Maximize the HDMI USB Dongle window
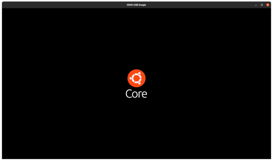This screenshot has width=273, height=161. [262, 5]
